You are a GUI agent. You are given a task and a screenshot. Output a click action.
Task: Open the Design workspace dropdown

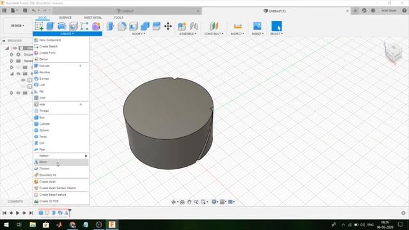coord(17,26)
